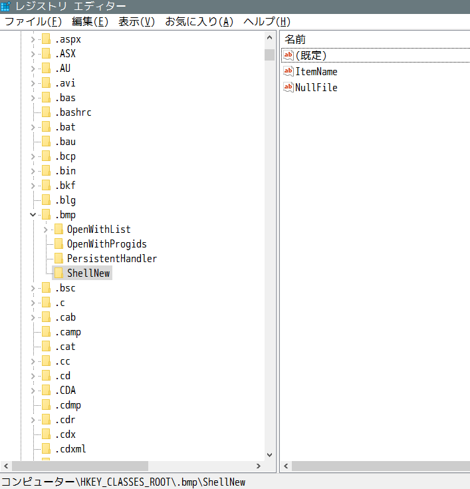Open the ヘルプ(H) menu
The height and width of the screenshot is (489, 470).
(267, 21)
